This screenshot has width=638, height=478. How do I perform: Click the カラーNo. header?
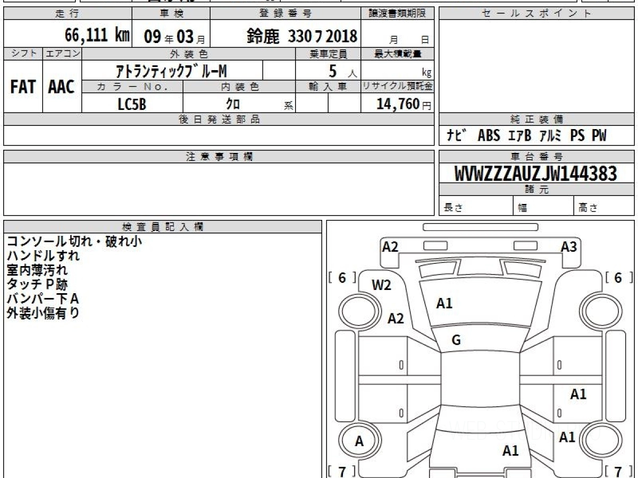point(132,87)
